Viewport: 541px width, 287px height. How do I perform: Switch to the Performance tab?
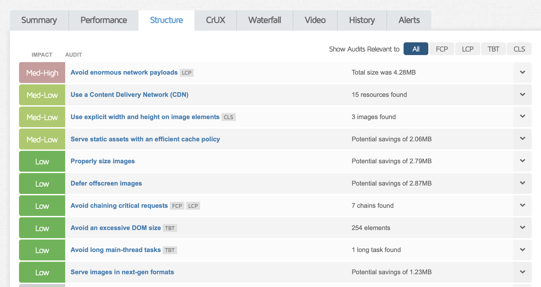click(104, 20)
